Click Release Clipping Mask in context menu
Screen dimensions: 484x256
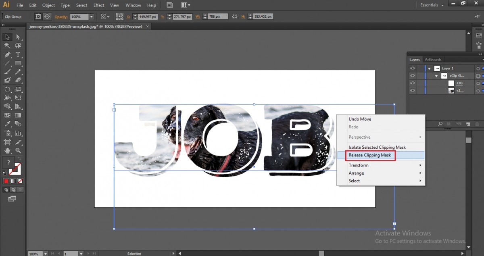tap(370, 155)
